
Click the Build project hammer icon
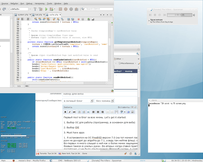35,9
